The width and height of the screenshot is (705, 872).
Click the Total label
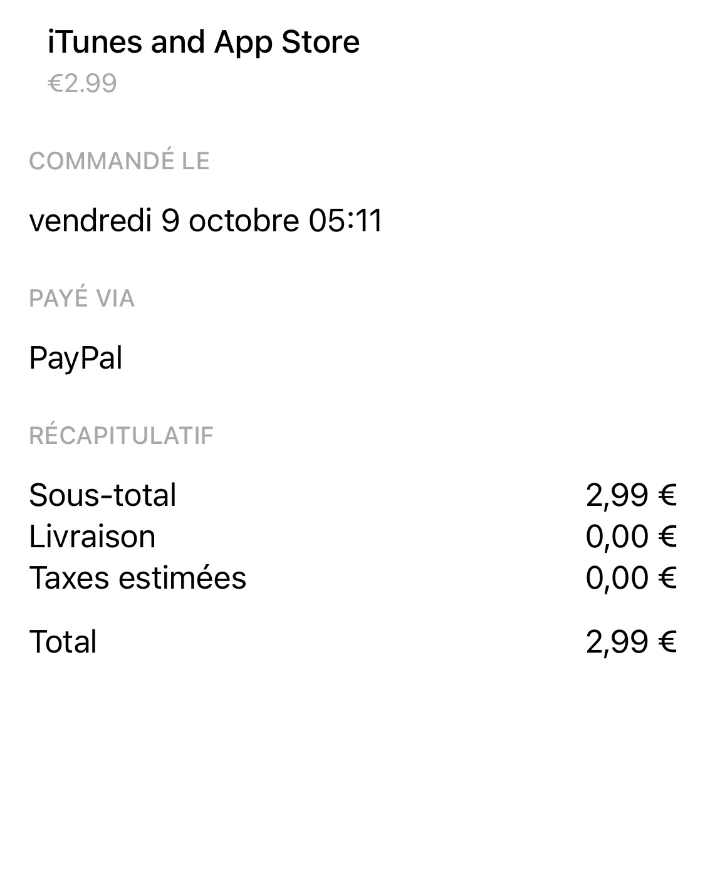[x=63, y=642]
